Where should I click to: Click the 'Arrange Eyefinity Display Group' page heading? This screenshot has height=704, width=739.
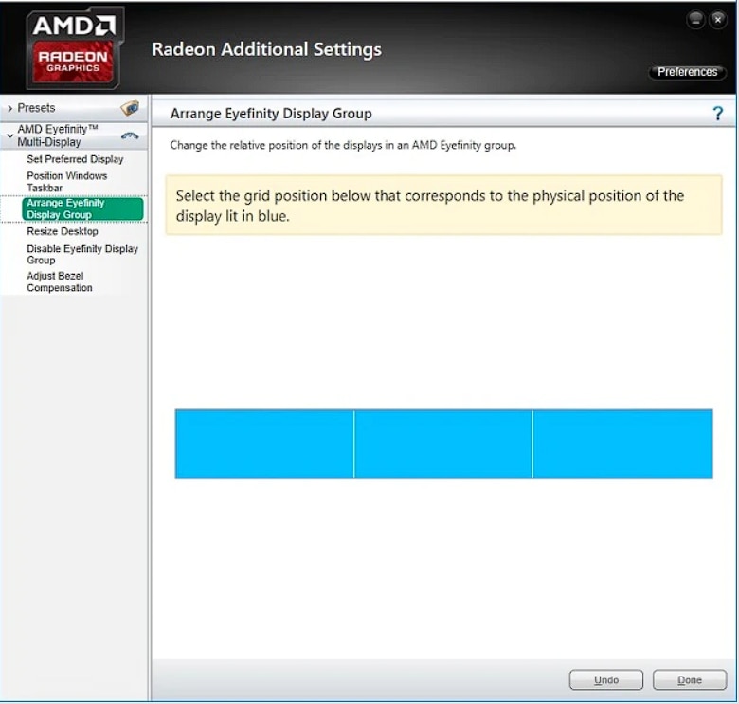[x=271, y=114]
